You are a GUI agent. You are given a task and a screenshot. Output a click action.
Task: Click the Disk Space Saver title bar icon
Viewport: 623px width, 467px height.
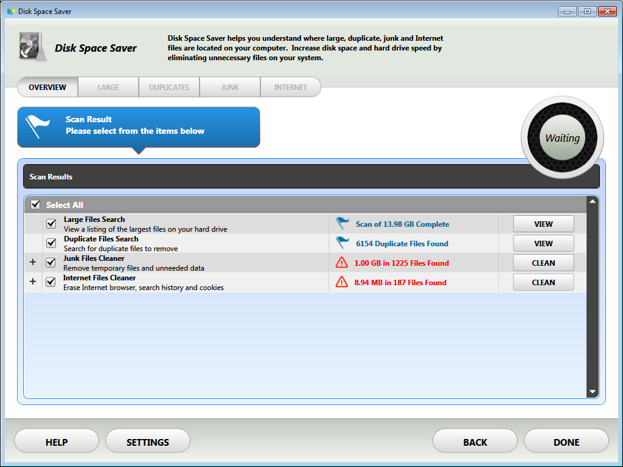coord(11,11)
